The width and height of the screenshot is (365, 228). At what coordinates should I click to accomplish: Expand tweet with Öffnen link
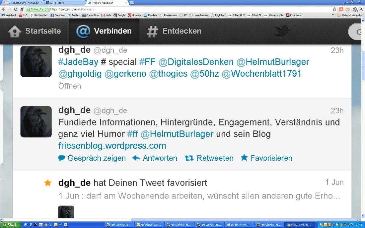tap(70, 86)
